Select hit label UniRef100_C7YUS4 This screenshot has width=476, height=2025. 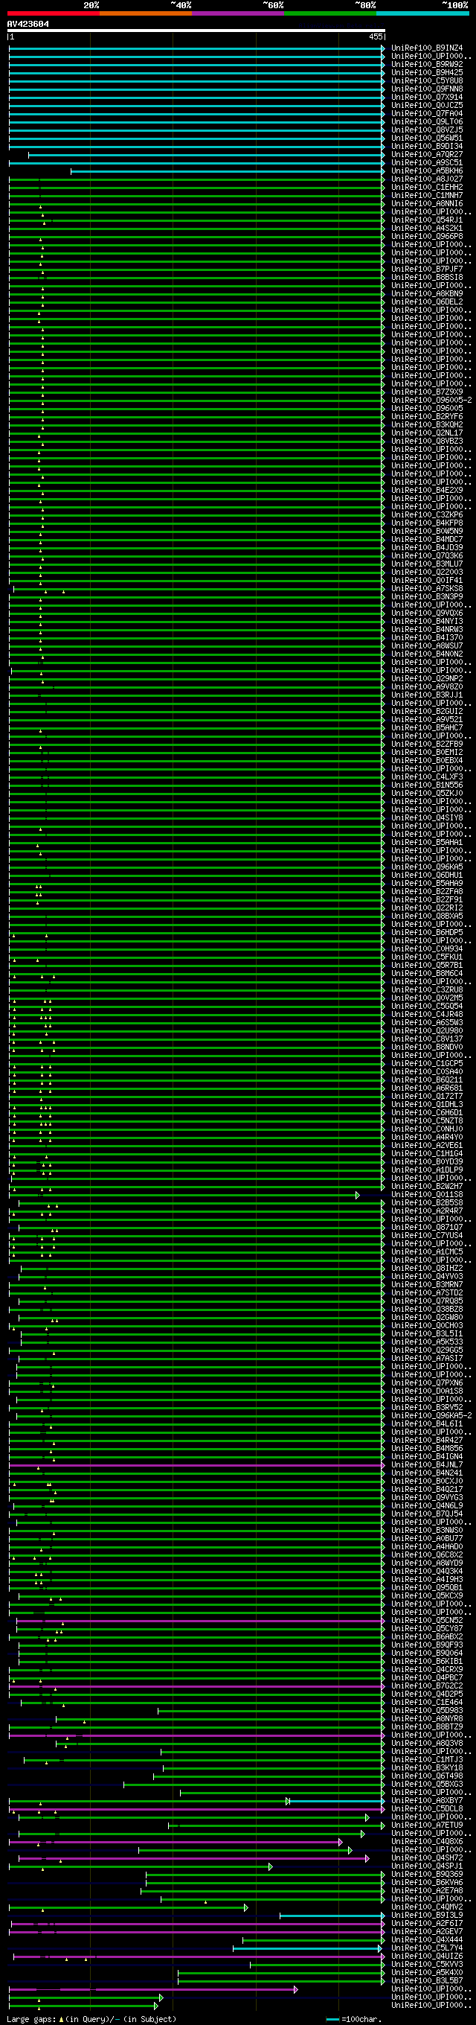coord(428,1236)
